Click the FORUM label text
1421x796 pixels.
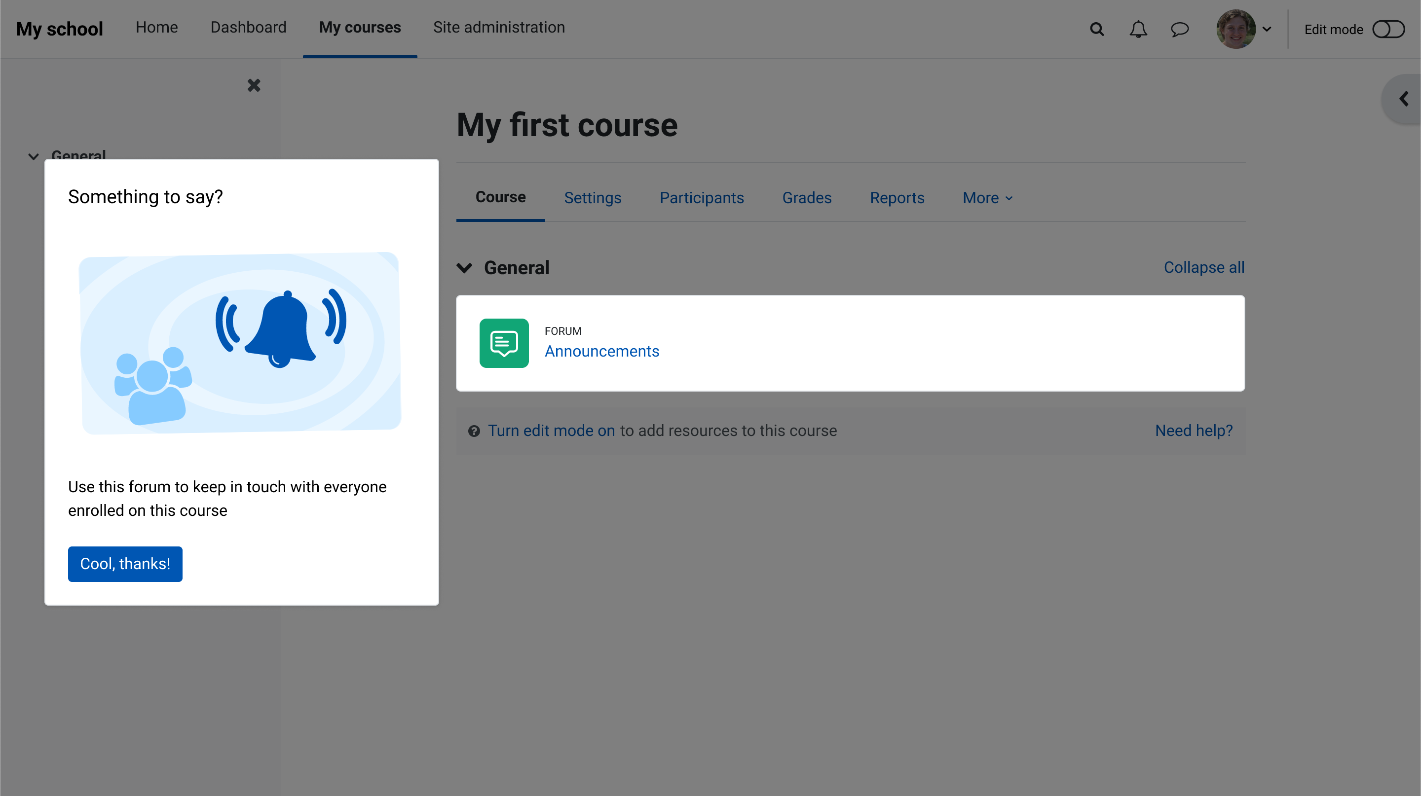(x=562, y=331)
